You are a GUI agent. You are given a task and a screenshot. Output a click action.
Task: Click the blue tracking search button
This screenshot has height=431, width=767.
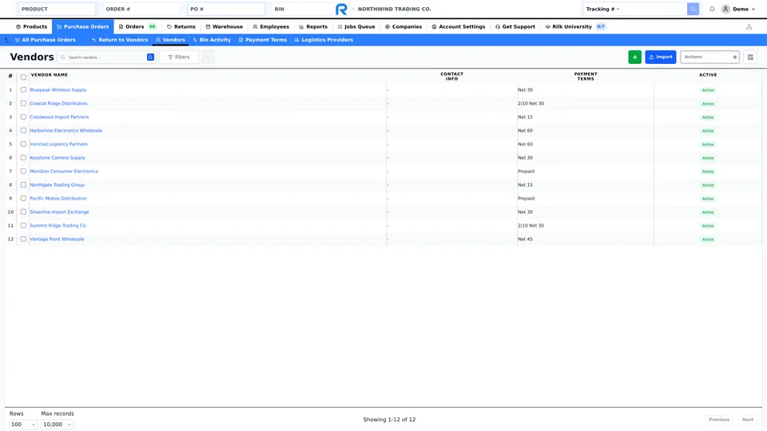693,9
